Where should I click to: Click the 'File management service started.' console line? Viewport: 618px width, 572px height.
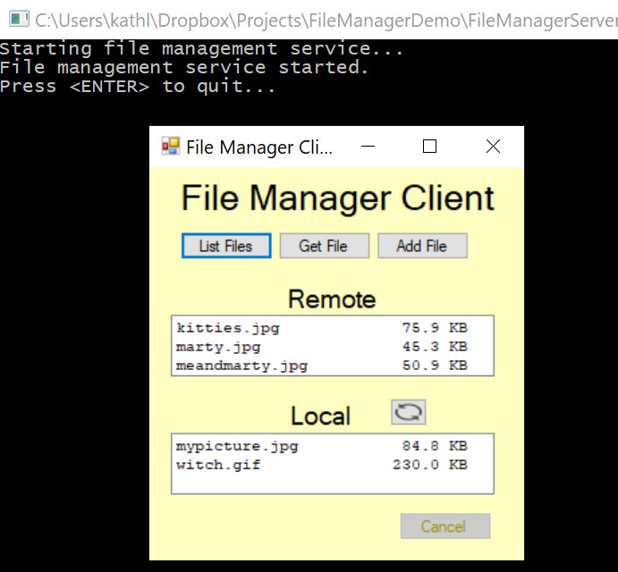(x=184, y=67)
